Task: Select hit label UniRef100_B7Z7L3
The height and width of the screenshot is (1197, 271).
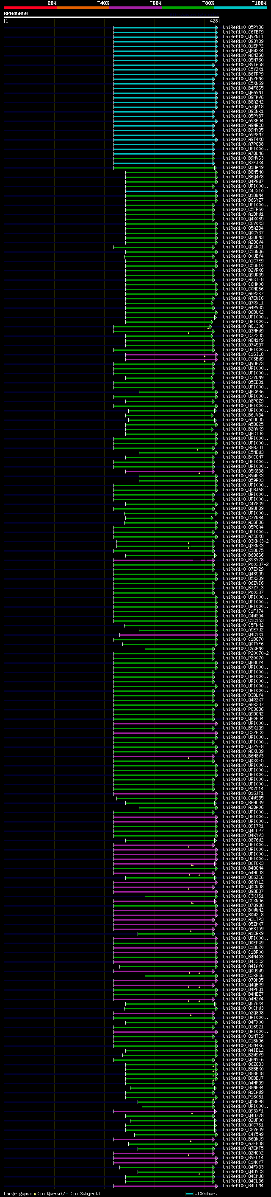Action: [243, 587]
